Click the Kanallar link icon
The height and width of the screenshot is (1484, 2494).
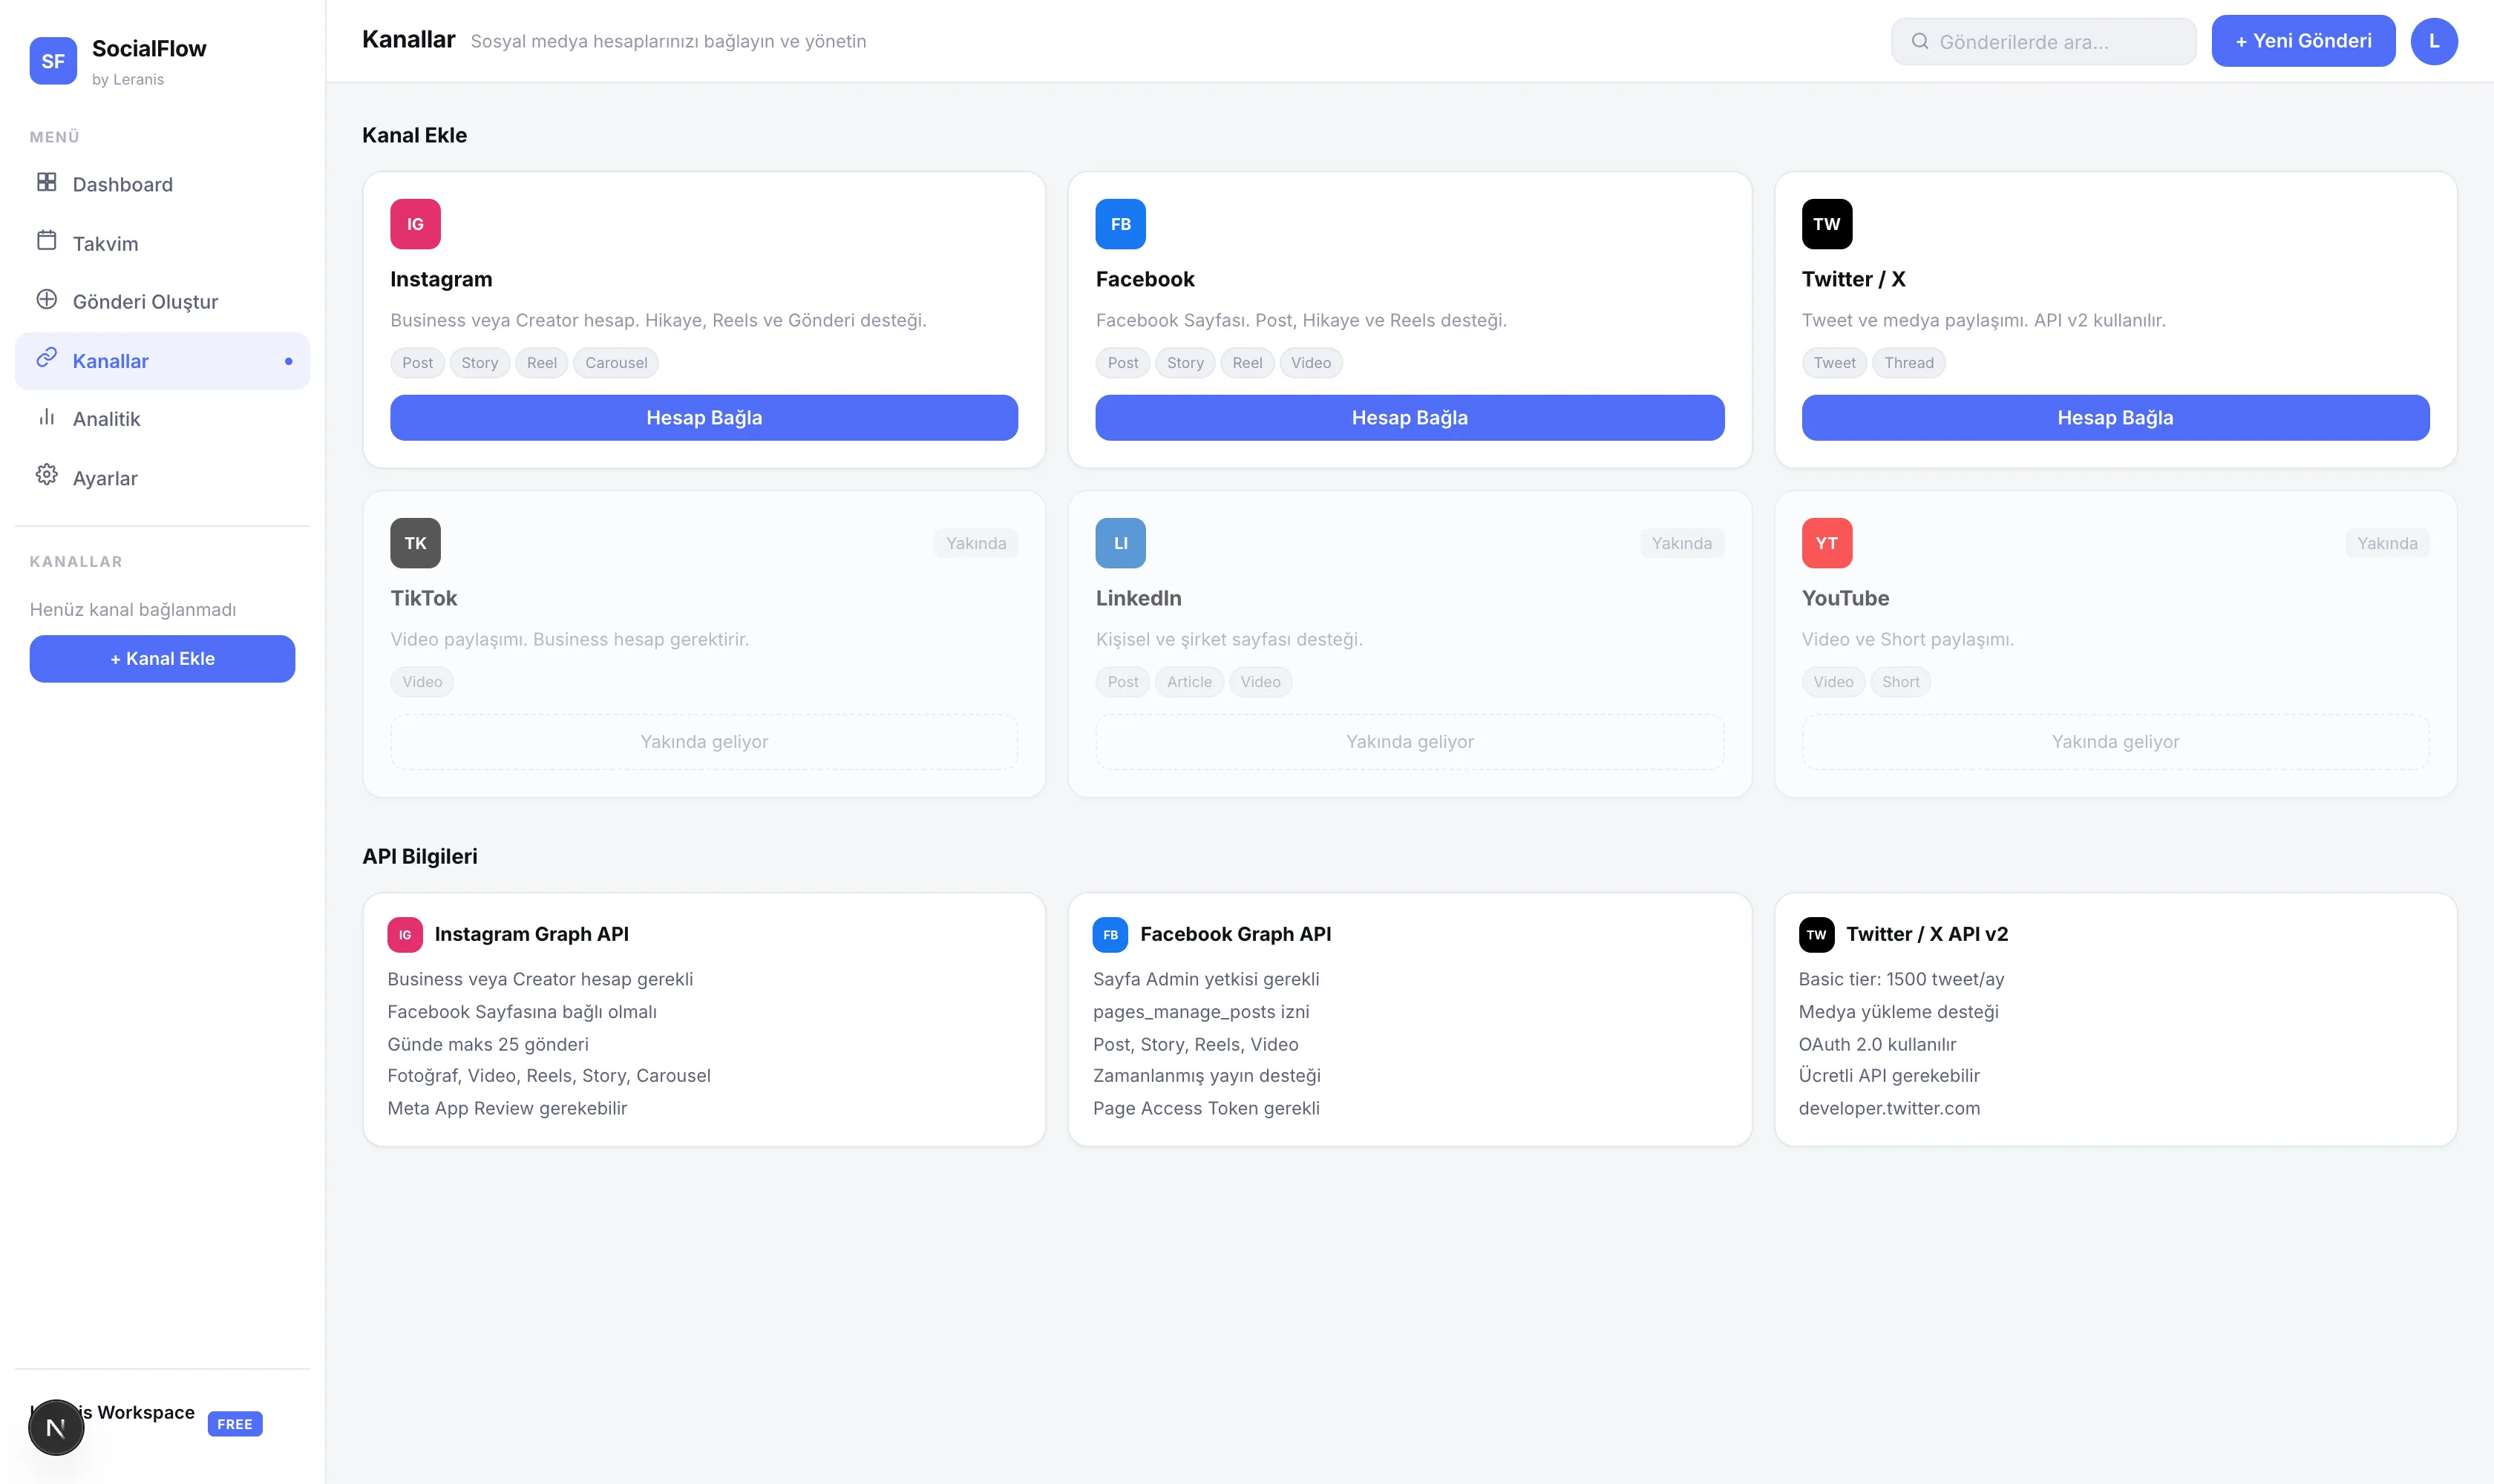coord(47,358)
